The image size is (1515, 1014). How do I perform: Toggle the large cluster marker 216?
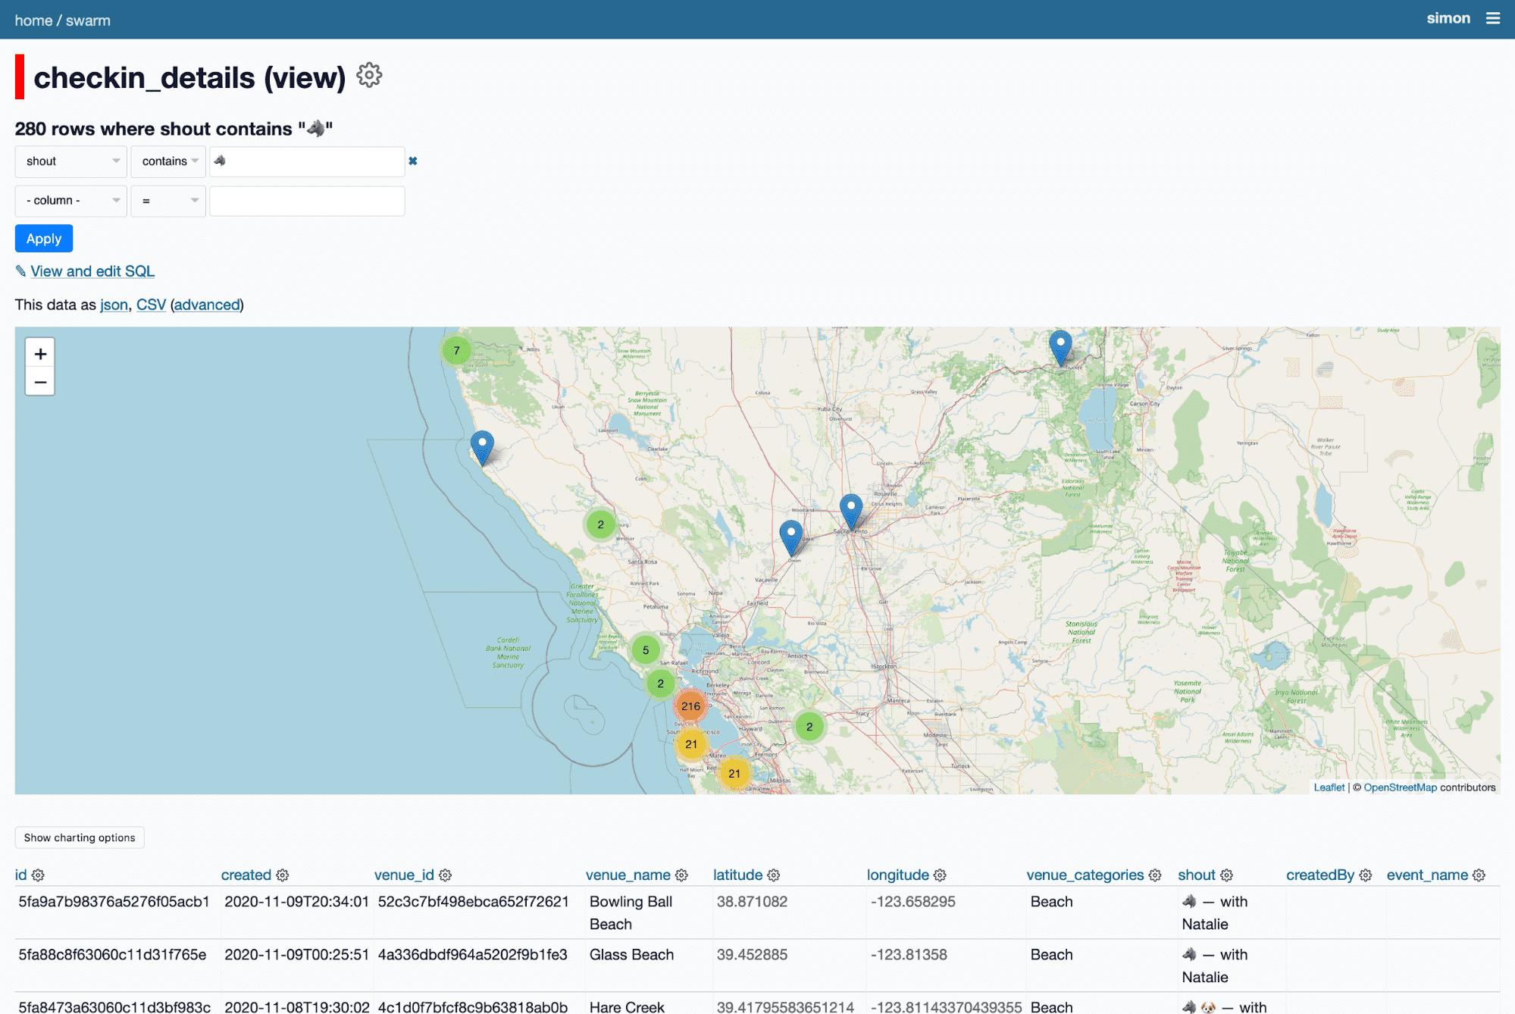tap(690, 705)
